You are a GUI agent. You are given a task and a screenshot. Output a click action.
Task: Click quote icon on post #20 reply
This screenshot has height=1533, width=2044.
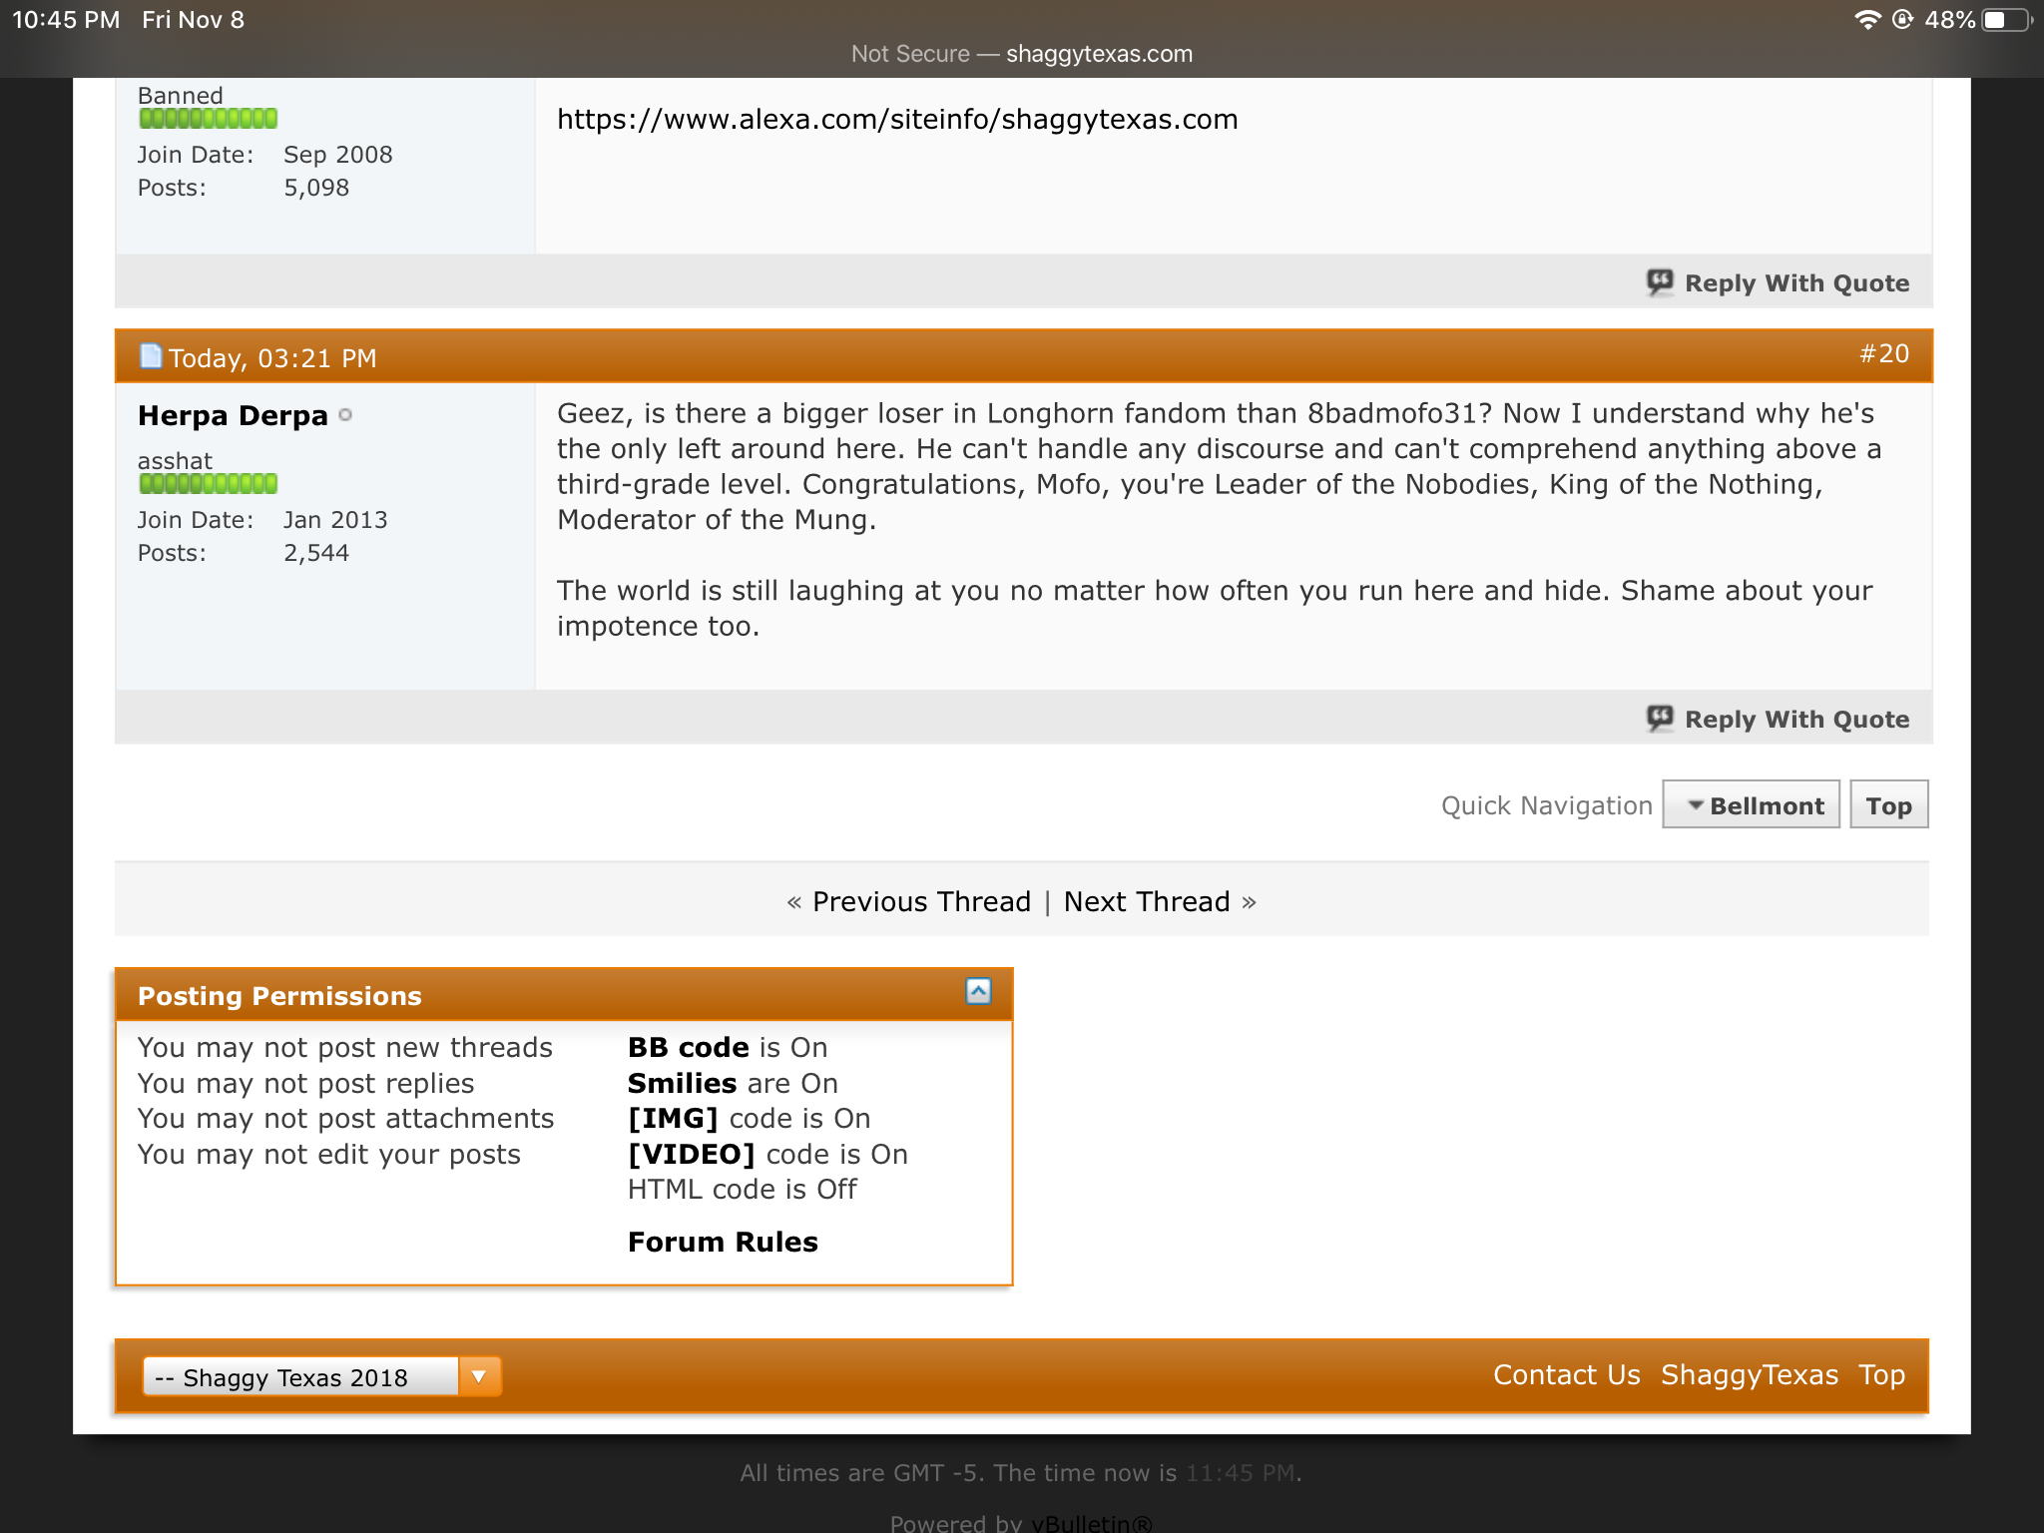tap(1660, 718)
